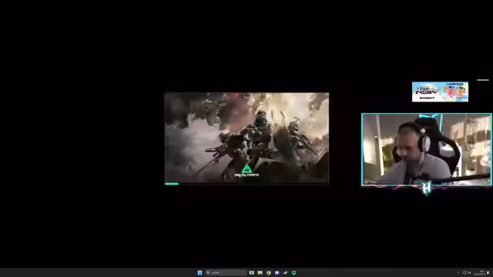Click the taskbar search box
The height and width of the screenshot is (277, 493).
coord(226,272)
